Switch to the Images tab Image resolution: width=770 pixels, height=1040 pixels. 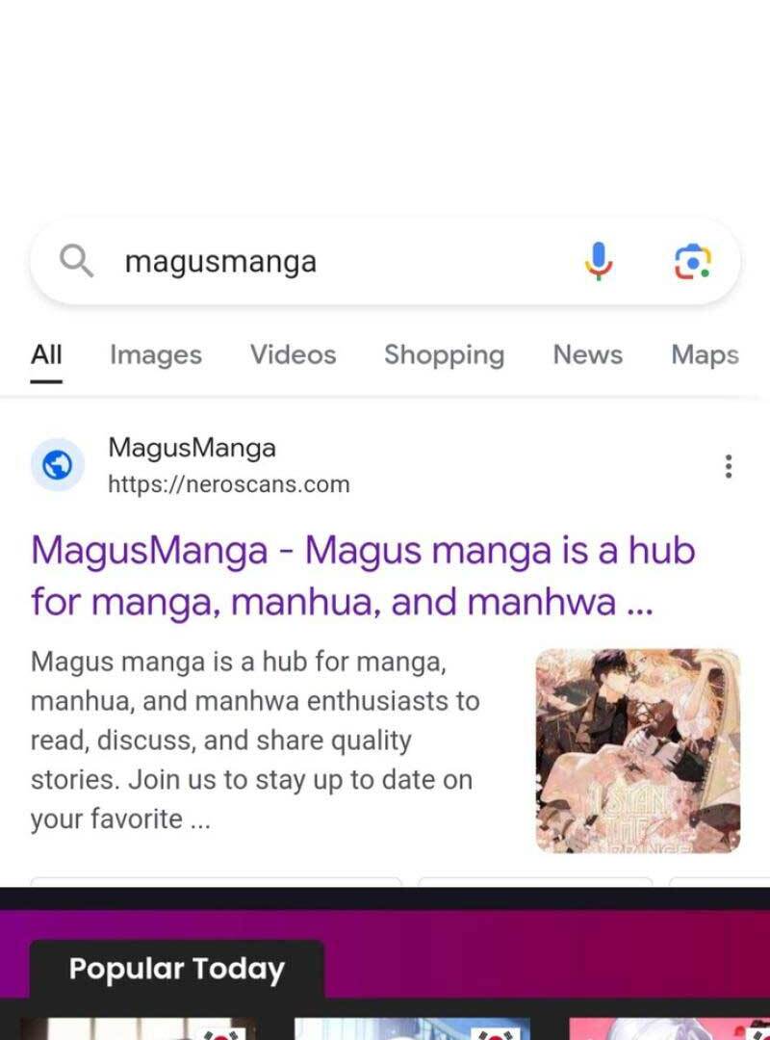[x=156, y=354]
